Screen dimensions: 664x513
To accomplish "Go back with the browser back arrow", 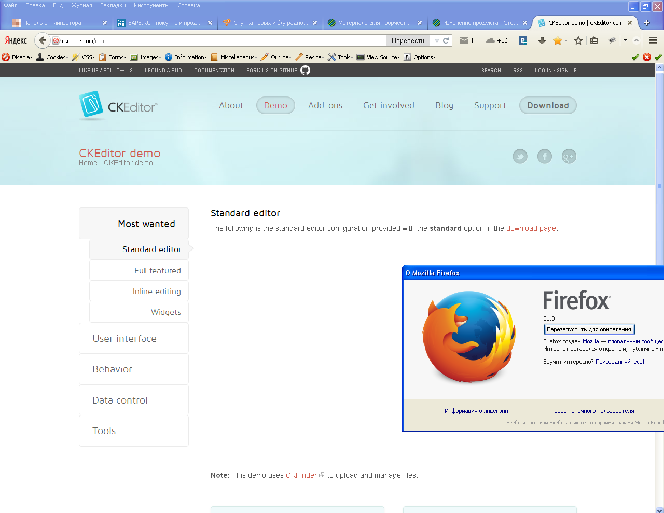I will point(43,40).
